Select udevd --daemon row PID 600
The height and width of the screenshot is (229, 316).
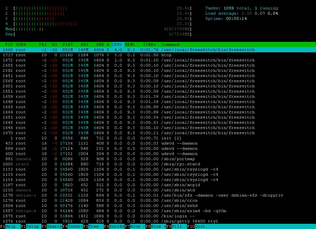158,154
